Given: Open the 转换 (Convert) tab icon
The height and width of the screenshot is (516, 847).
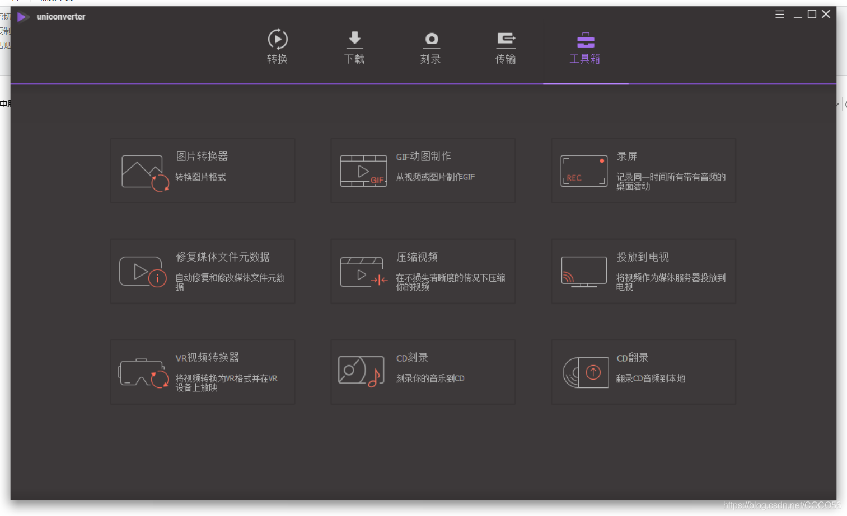Looking at the screenshot, I should pyautogui.click(x=278, y=39).
